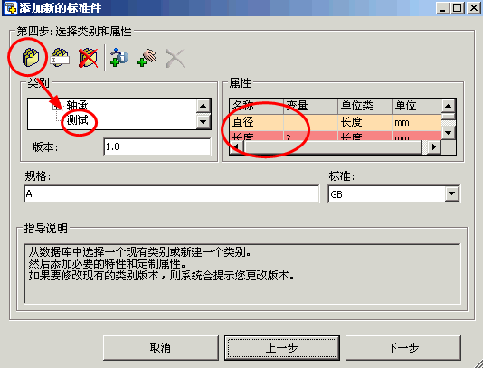
Task: Open the 标准 GB dropdown
Action: [452, 193]
